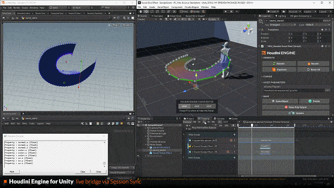Bake asset as GameObject
This screenshot has width=334, height=188.
point(280,101)
